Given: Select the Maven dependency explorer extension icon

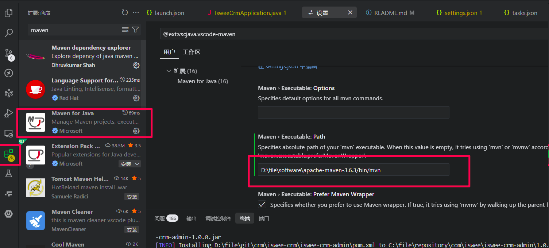Looking at the screenshot, I should pyautogui.click(x=36, y=57).
